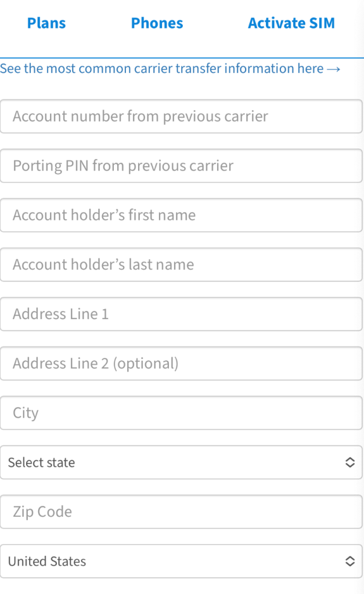Image resolution: width=364 pixels, height=594 pixels.
Task: Click the 'United States' text in the country selector
Action: [47, 561]
